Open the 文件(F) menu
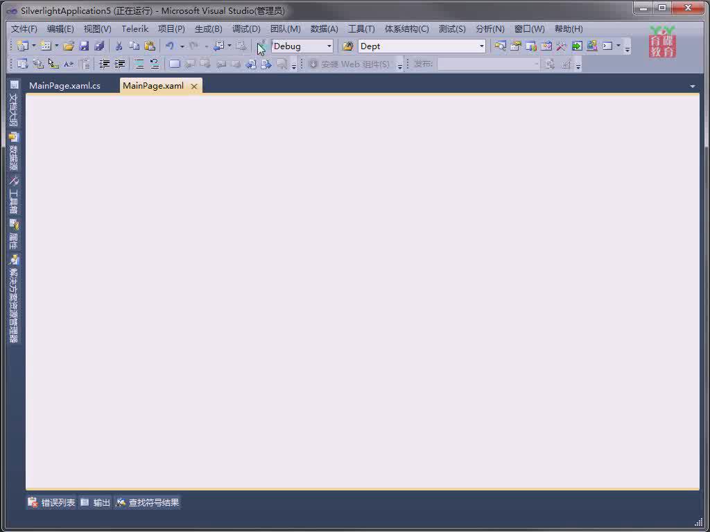This screenshot has width=710, height=532. [x=24, y=29]
